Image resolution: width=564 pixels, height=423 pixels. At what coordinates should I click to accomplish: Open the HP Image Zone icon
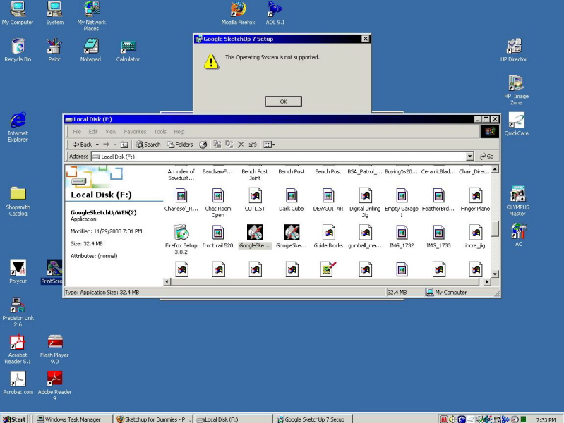[516, 90]
